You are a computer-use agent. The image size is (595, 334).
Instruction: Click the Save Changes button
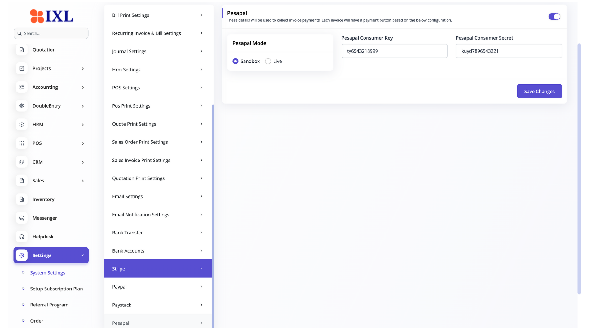[539, 91]
